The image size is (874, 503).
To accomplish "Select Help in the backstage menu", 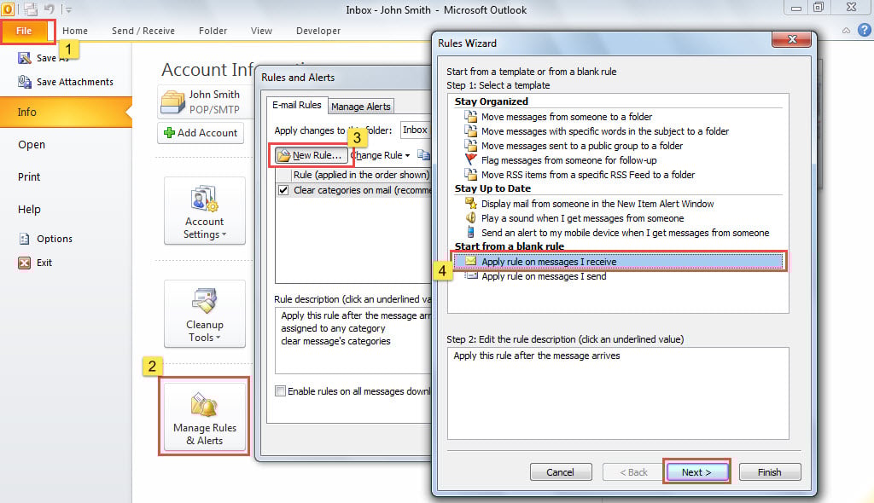I will (29, 209).
